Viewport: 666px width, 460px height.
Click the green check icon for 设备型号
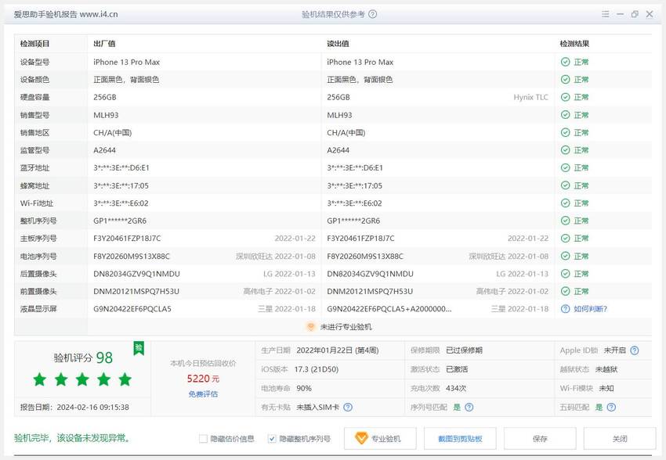[x=566, y=62]
